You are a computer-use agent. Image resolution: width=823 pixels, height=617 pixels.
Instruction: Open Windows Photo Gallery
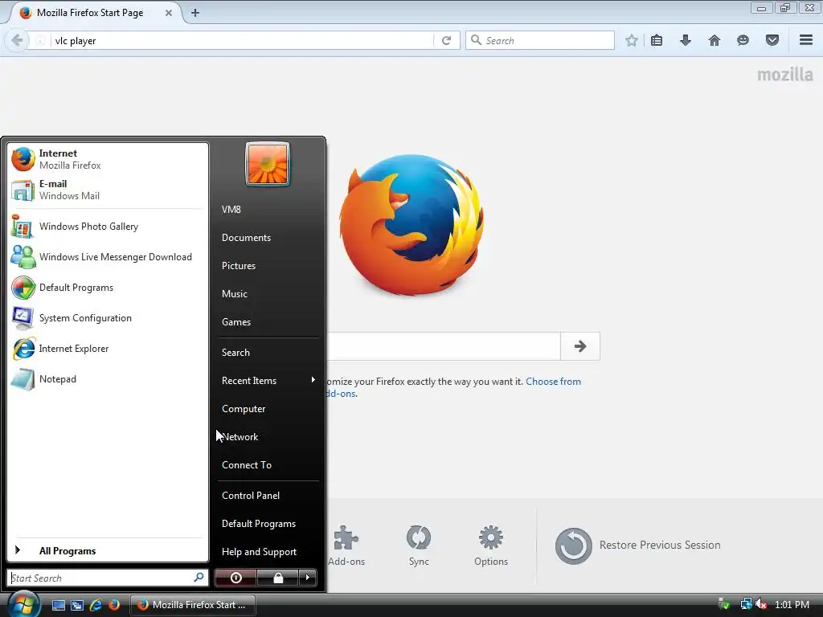[x=108, y=227]
